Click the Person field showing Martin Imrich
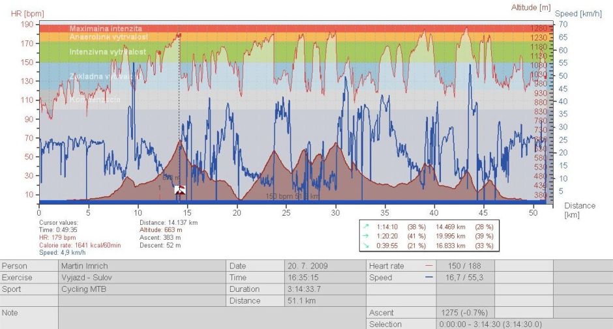Viewport: 613px width, 329px height. tap(141, 266)
